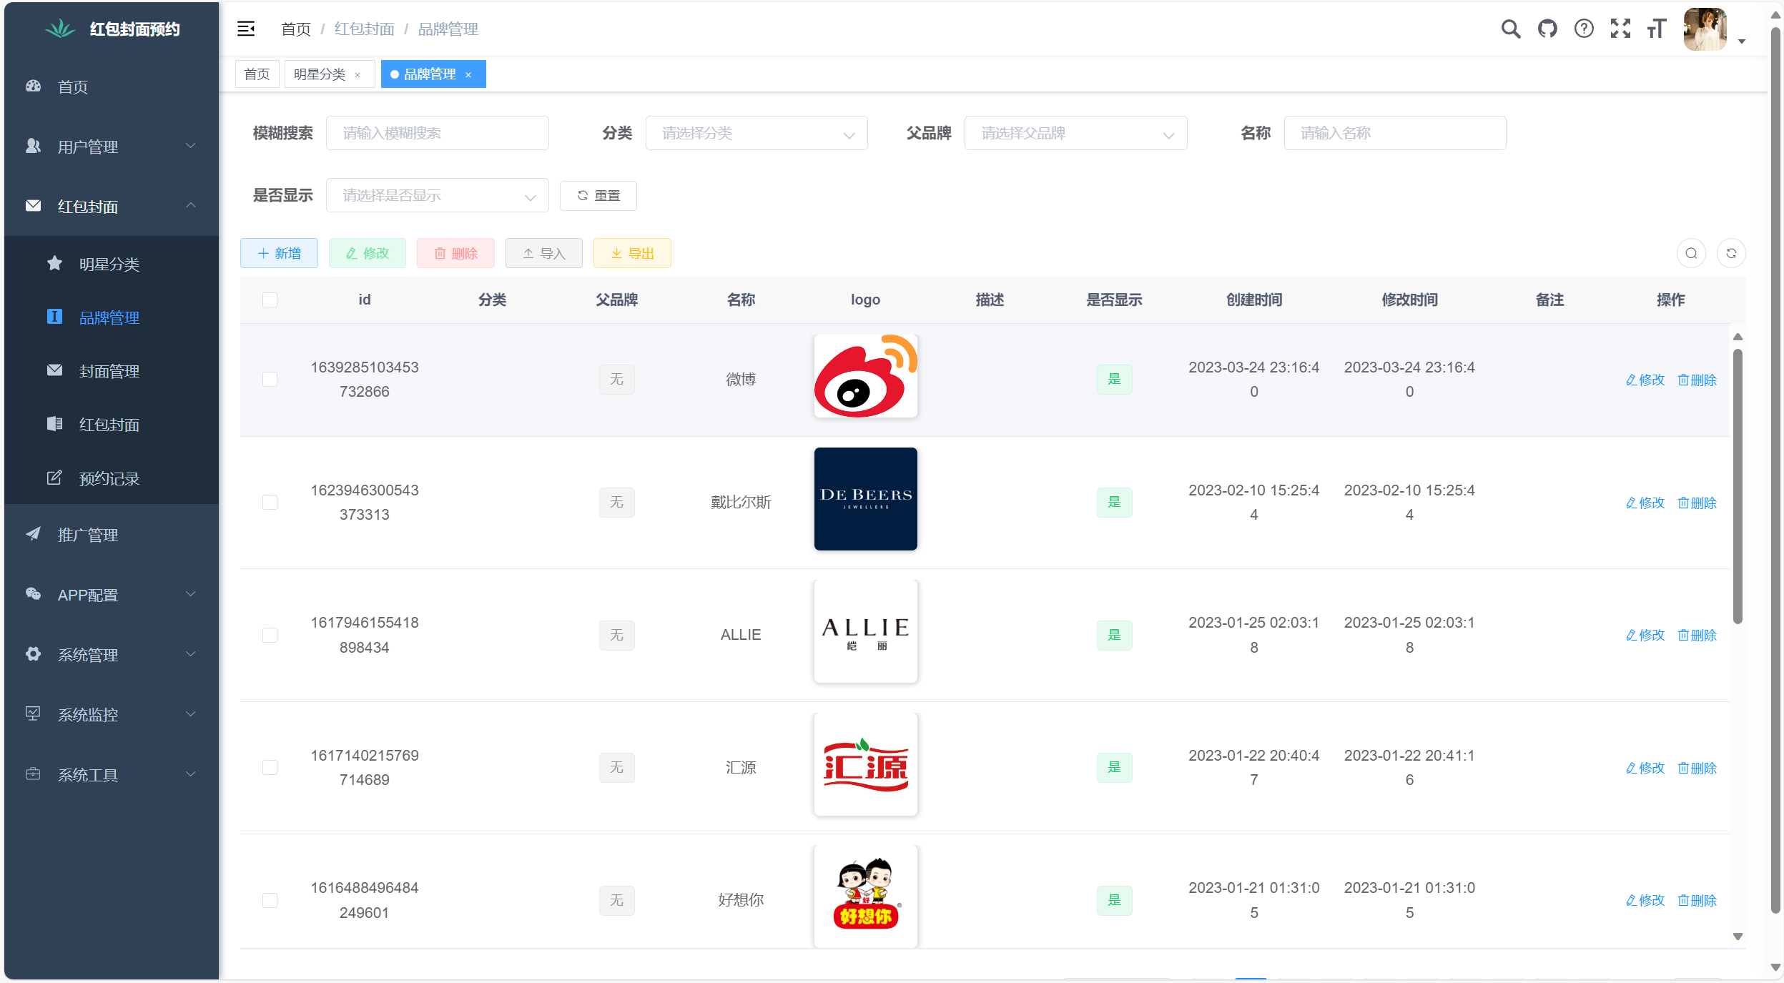The height and width of the screenshot is (983, 1784).
Task: Open the GitHub source link icon
Action: click(x=1547, y=29)
